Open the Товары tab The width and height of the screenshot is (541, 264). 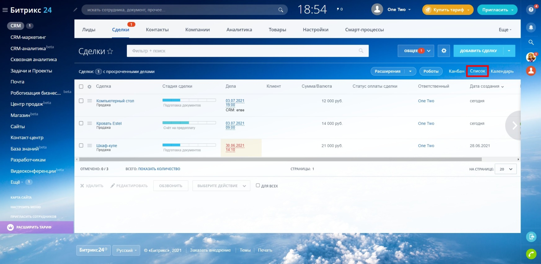(x=277, y=30)
